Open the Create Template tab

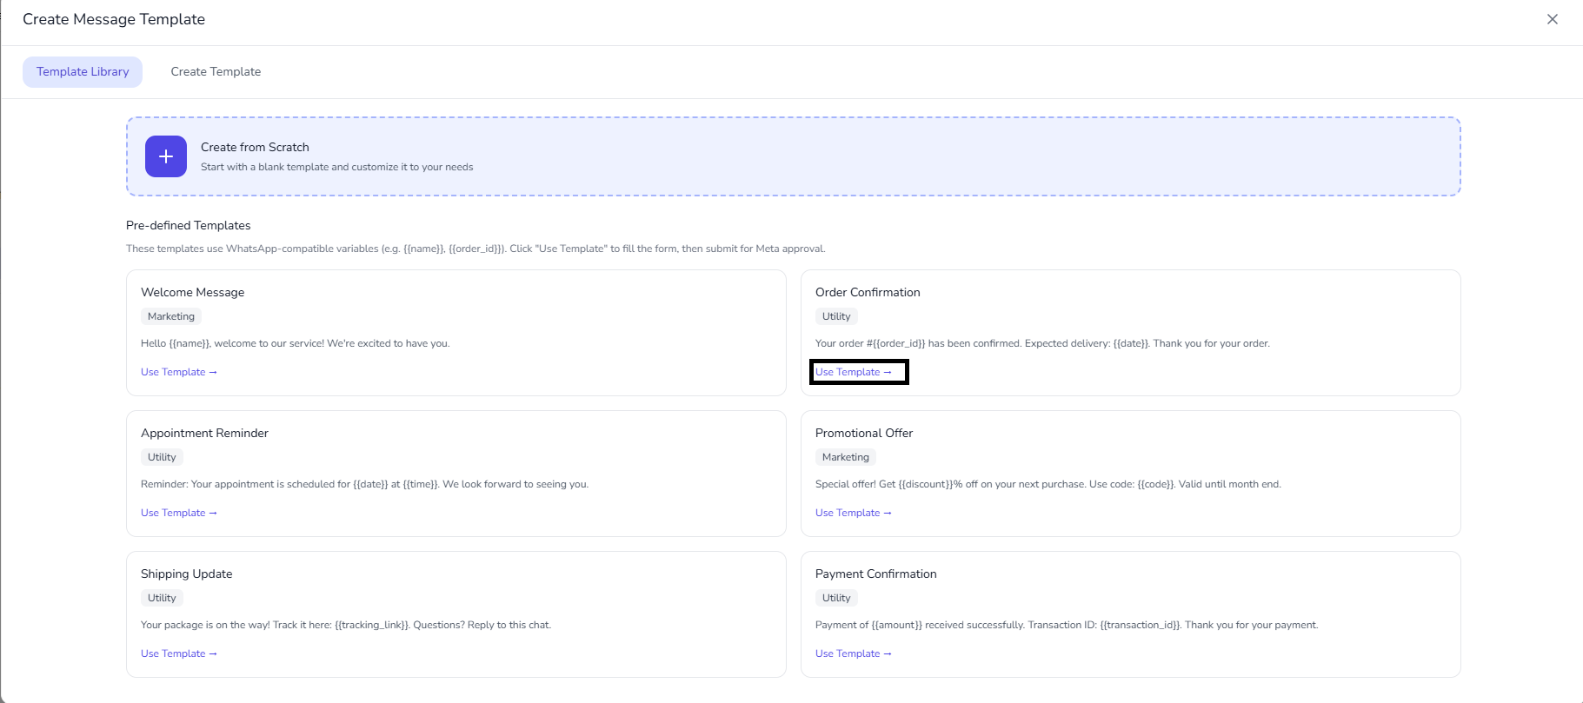click(x=216, y=72)
